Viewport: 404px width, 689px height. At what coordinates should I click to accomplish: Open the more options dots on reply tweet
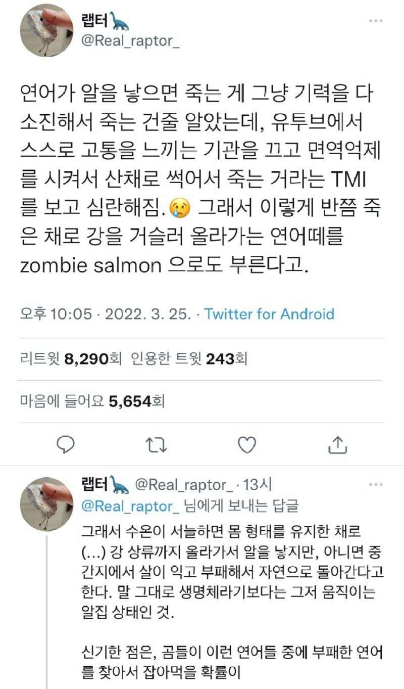(376, 484)
